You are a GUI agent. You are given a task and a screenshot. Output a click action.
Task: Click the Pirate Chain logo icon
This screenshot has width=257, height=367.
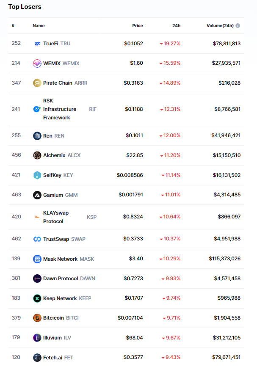[x=37, y=83]
